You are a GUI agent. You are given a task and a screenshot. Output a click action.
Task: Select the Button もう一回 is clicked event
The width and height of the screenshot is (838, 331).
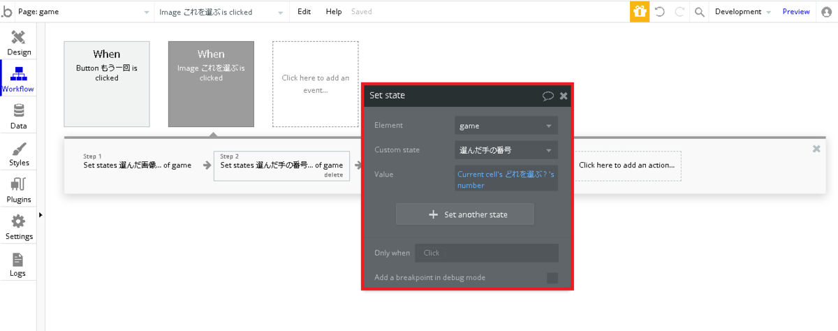[107, 84]
